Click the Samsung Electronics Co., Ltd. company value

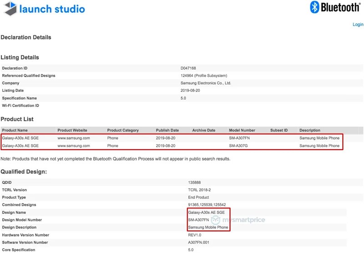(x=206, y=83)
